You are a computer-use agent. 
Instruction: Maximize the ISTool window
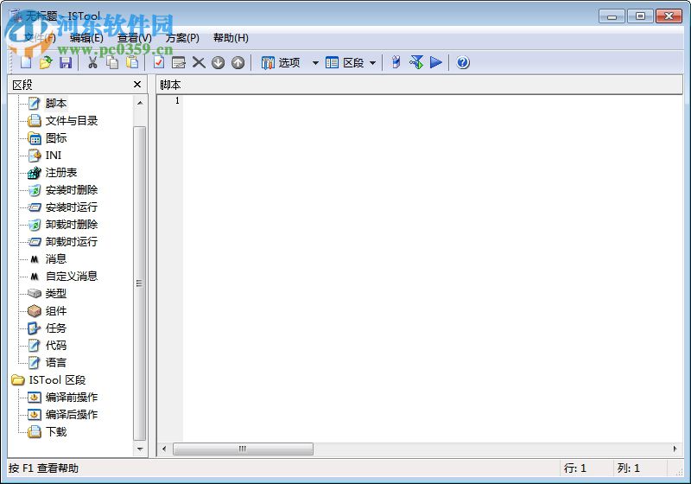[x=640, y=16]
